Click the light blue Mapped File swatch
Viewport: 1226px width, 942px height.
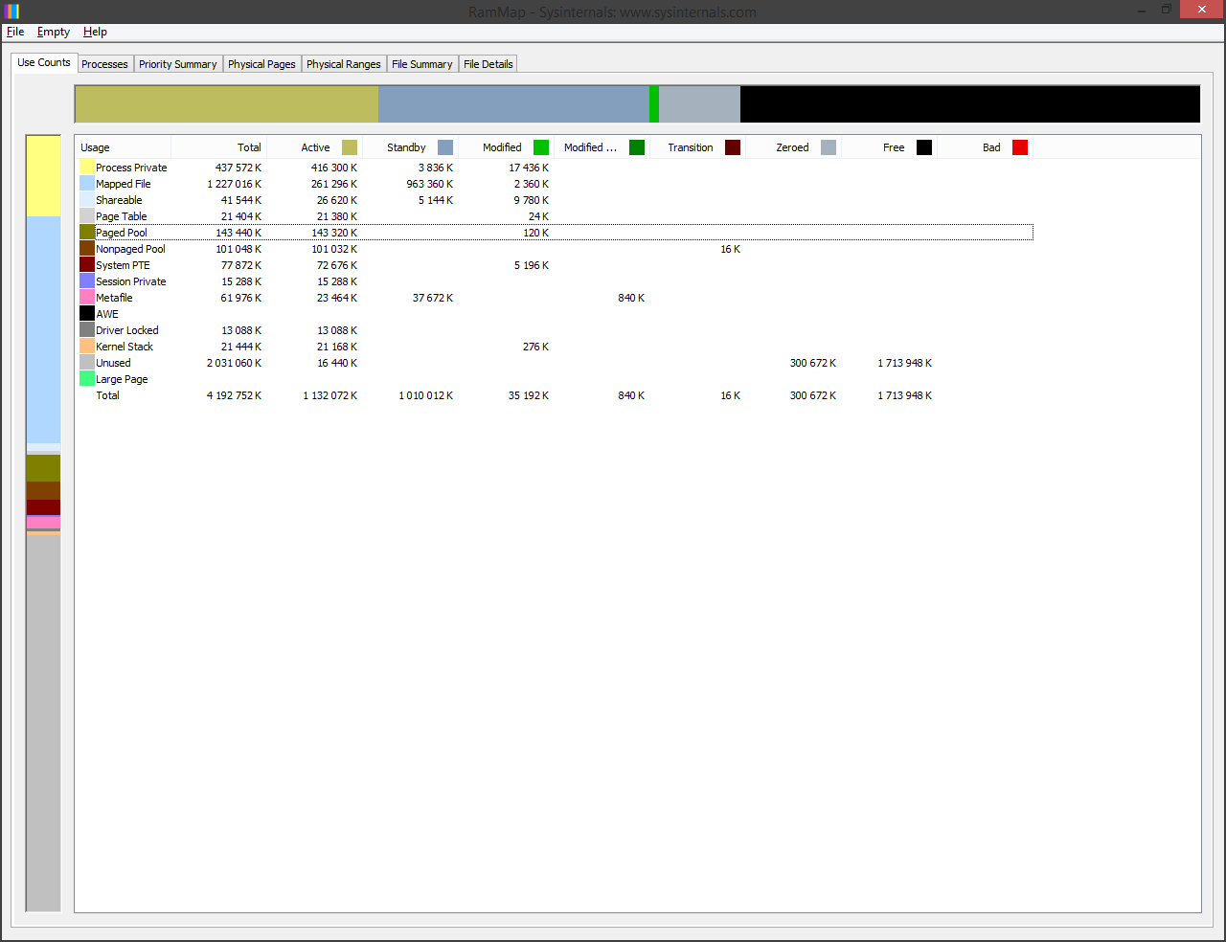87,184
